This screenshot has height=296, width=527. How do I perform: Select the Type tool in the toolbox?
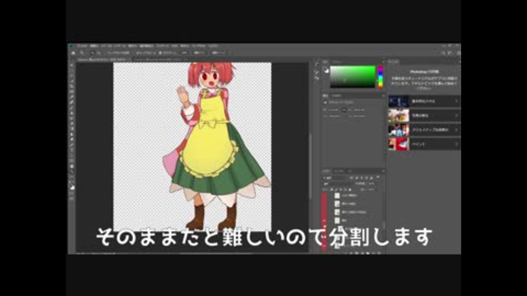coord(72,150)
